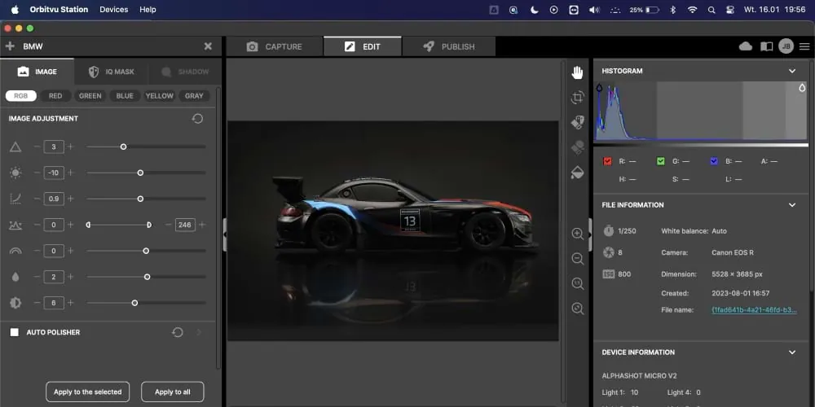Open the Help menu
The width and height of the screenshot is (815, 407).
[148, 9]
